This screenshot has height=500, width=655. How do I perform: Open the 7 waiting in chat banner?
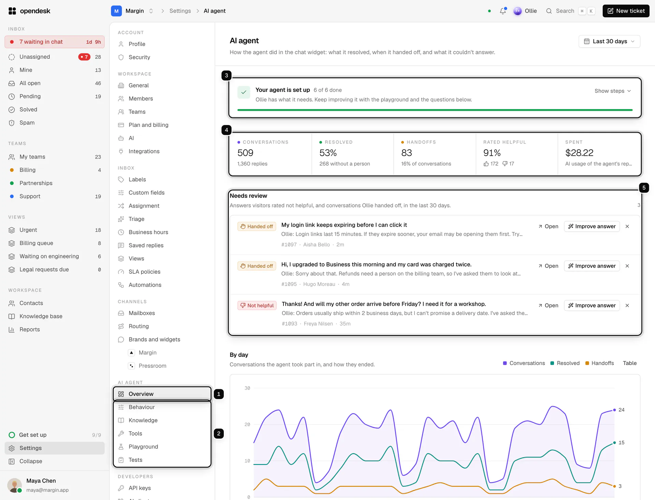pos(55,42)
